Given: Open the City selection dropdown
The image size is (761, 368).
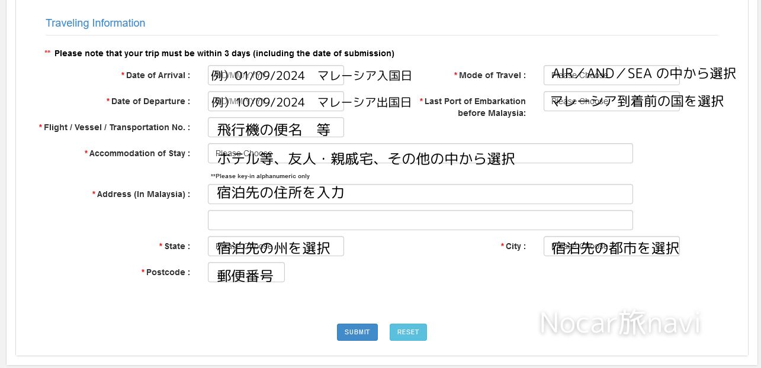Looking at the screenshot, I should pyautogui.click(x=612, y=246).
